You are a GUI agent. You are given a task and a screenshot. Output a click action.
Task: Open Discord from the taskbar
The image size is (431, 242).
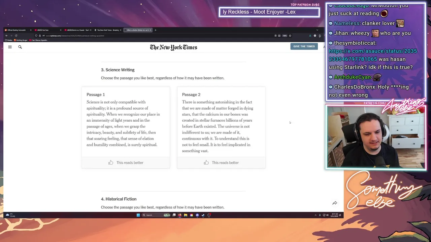[197, 215]
